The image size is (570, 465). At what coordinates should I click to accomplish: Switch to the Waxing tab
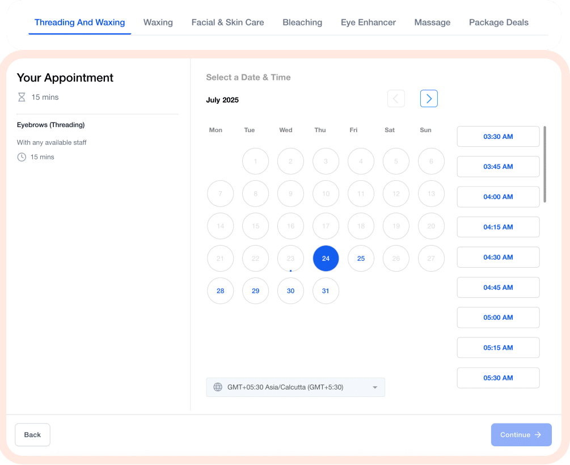[158, 23]
